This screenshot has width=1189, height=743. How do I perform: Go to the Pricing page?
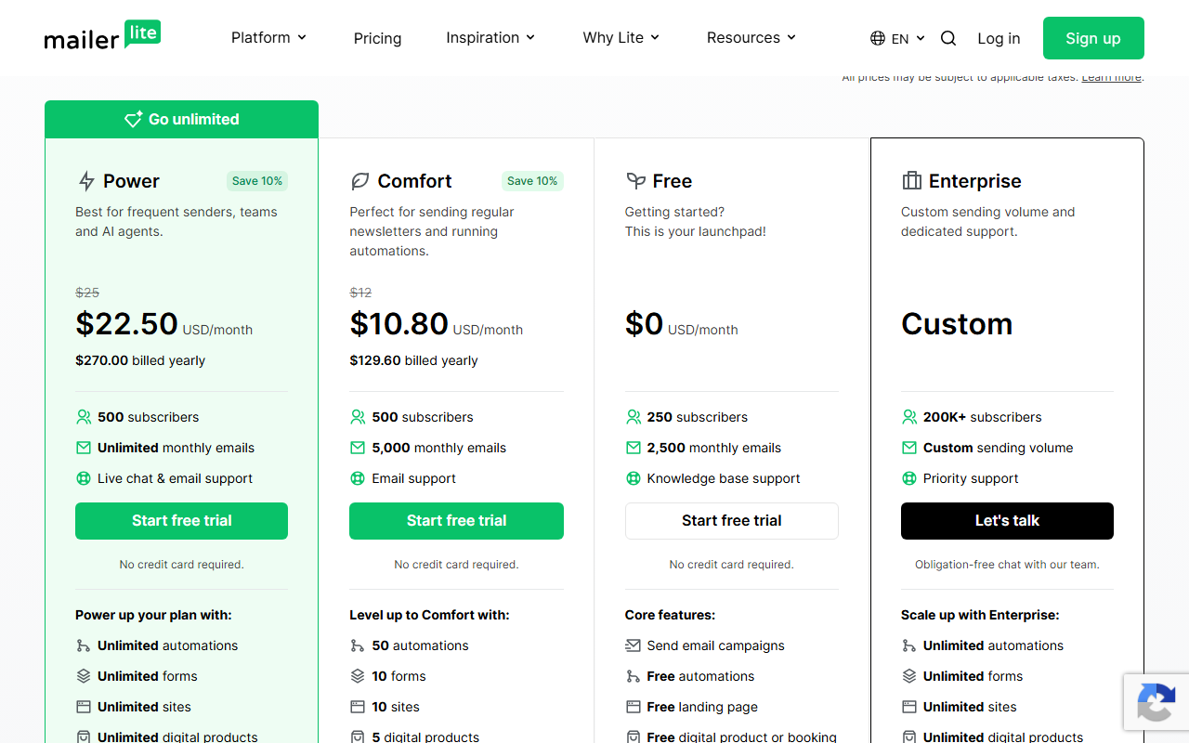(x=377, y=38)
